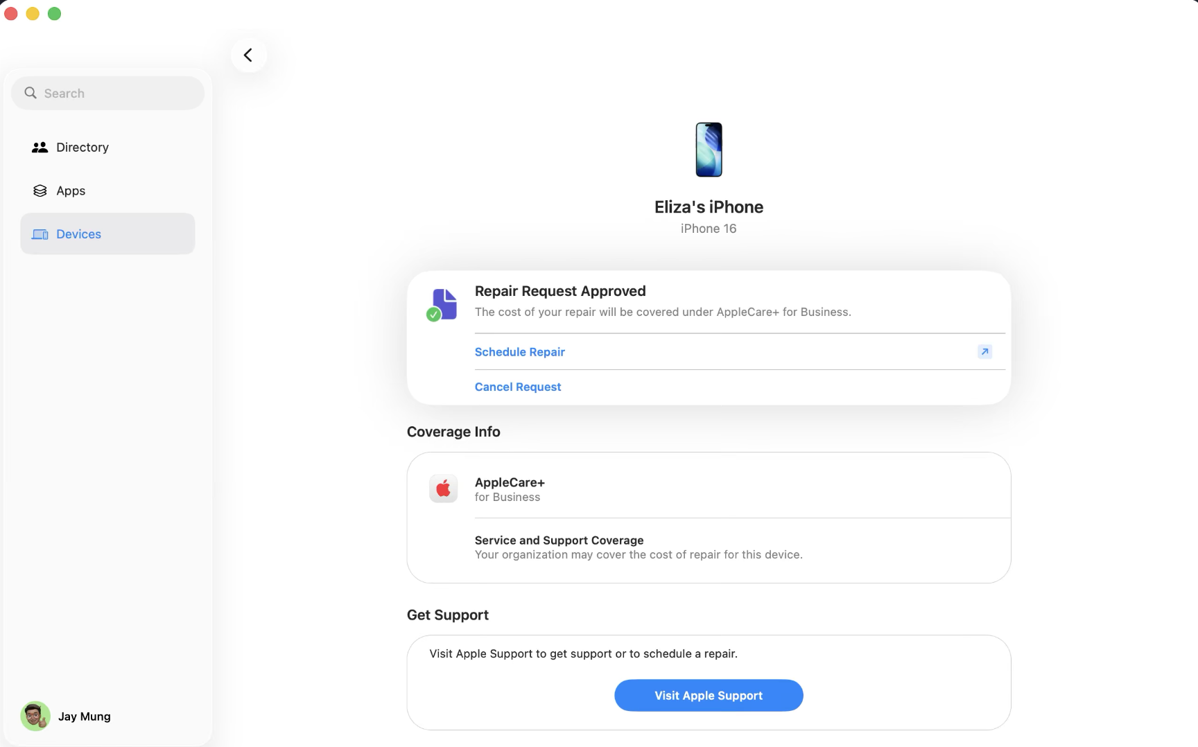The width and height of the screenshot is (1198, 747).
Task: Click the green zoom window button
Action: 55,14
